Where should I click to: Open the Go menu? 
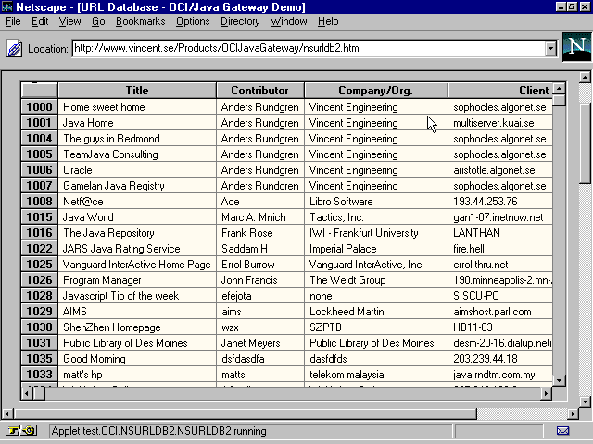point(98,21)
